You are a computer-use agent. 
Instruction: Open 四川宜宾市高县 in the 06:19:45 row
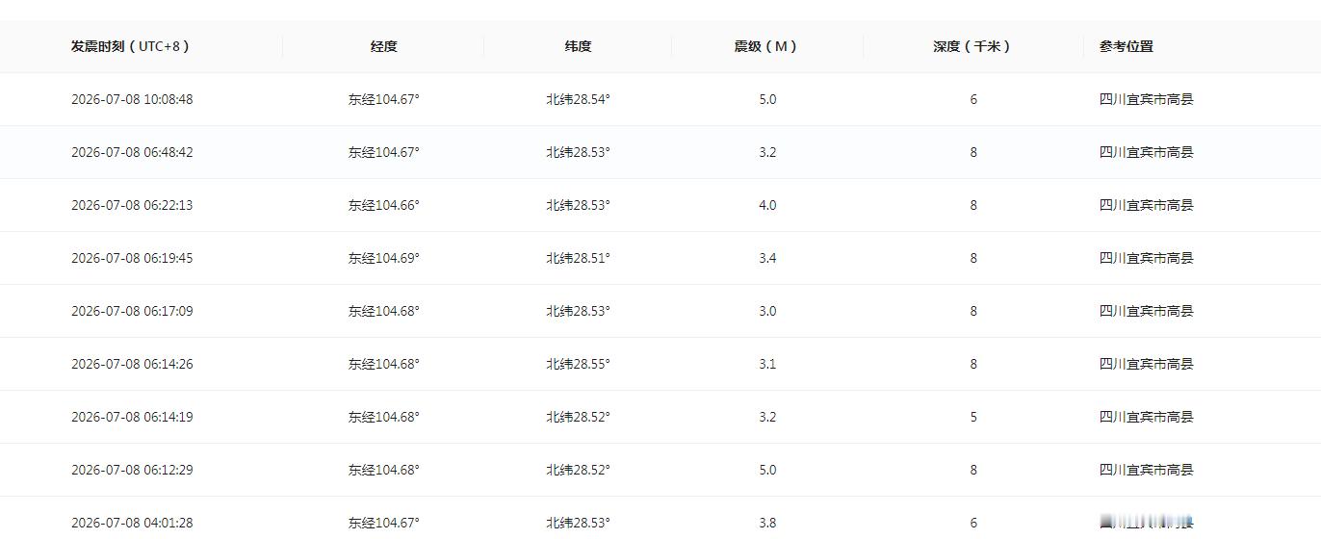click(1147, 258)
